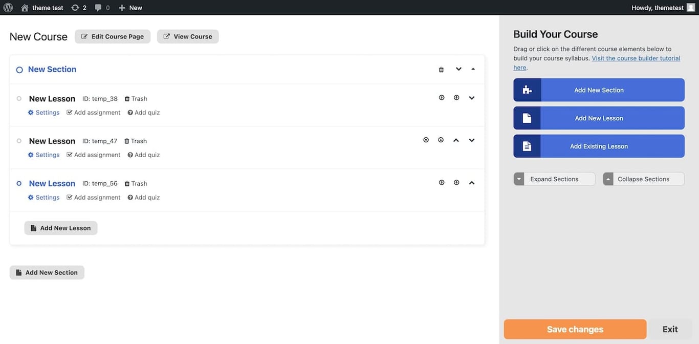Open the New menu in the admin bar

pyautogui.click(x=130, y=7)
